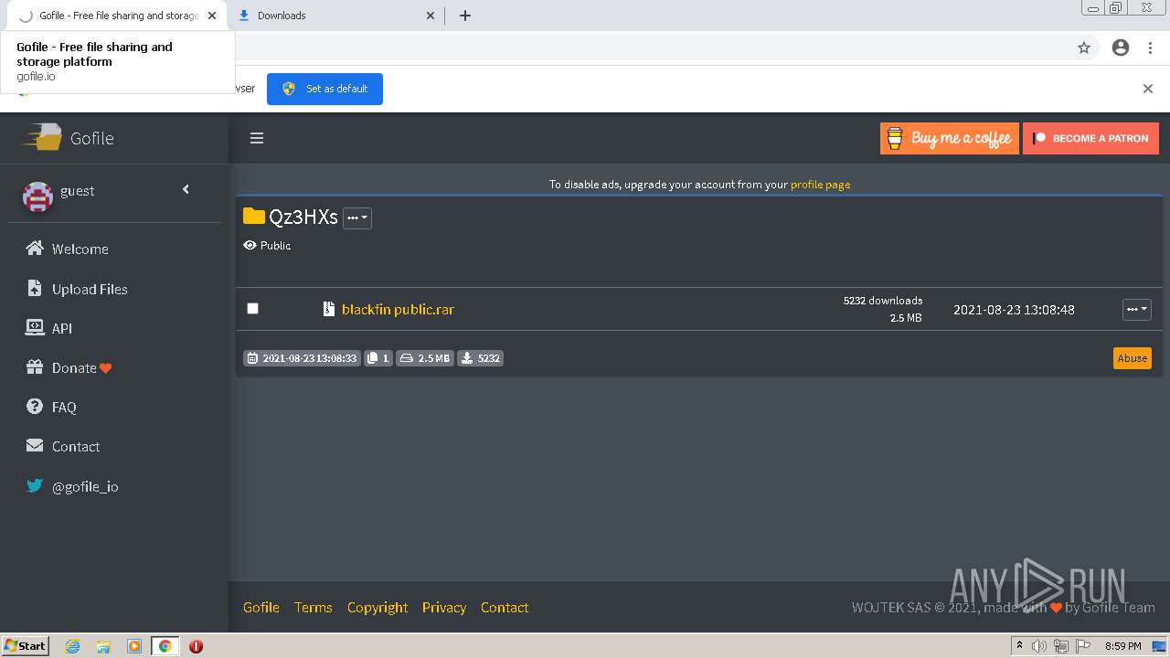Open the hamburger menu icon
Viewport: 1170px width, 658px height.
pyautogui.click(x=257, y=138)
